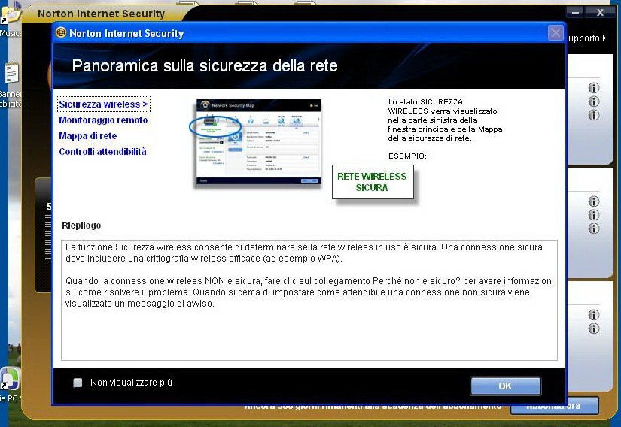
Task: Click the middle info icon in the first right panel
Action: [594, 101]
